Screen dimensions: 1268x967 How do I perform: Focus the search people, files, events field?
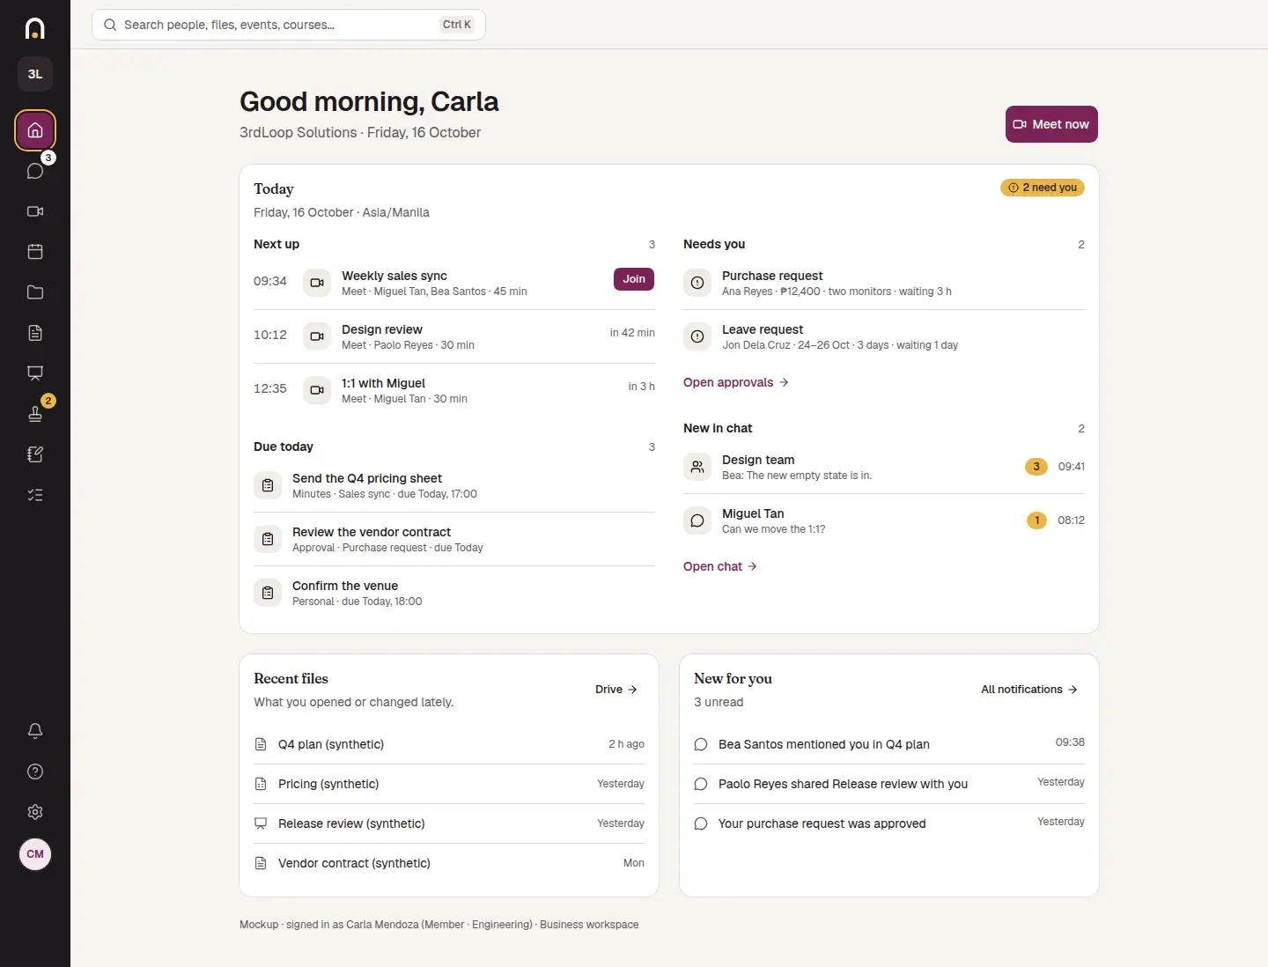(x=289, y=25)
